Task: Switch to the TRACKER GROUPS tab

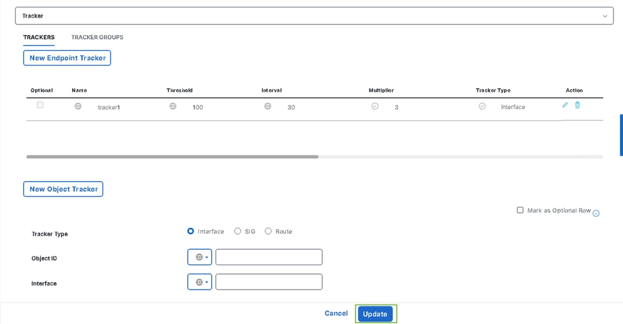Action: click(97, 37)
